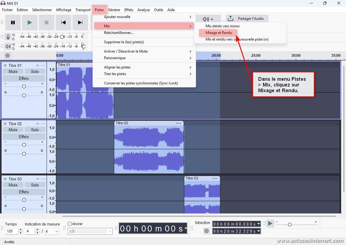Image resolution: width=346 pixels, height=245 pixels.
Task: Mute the Titre 02 track
Action: tap(13, 130)
